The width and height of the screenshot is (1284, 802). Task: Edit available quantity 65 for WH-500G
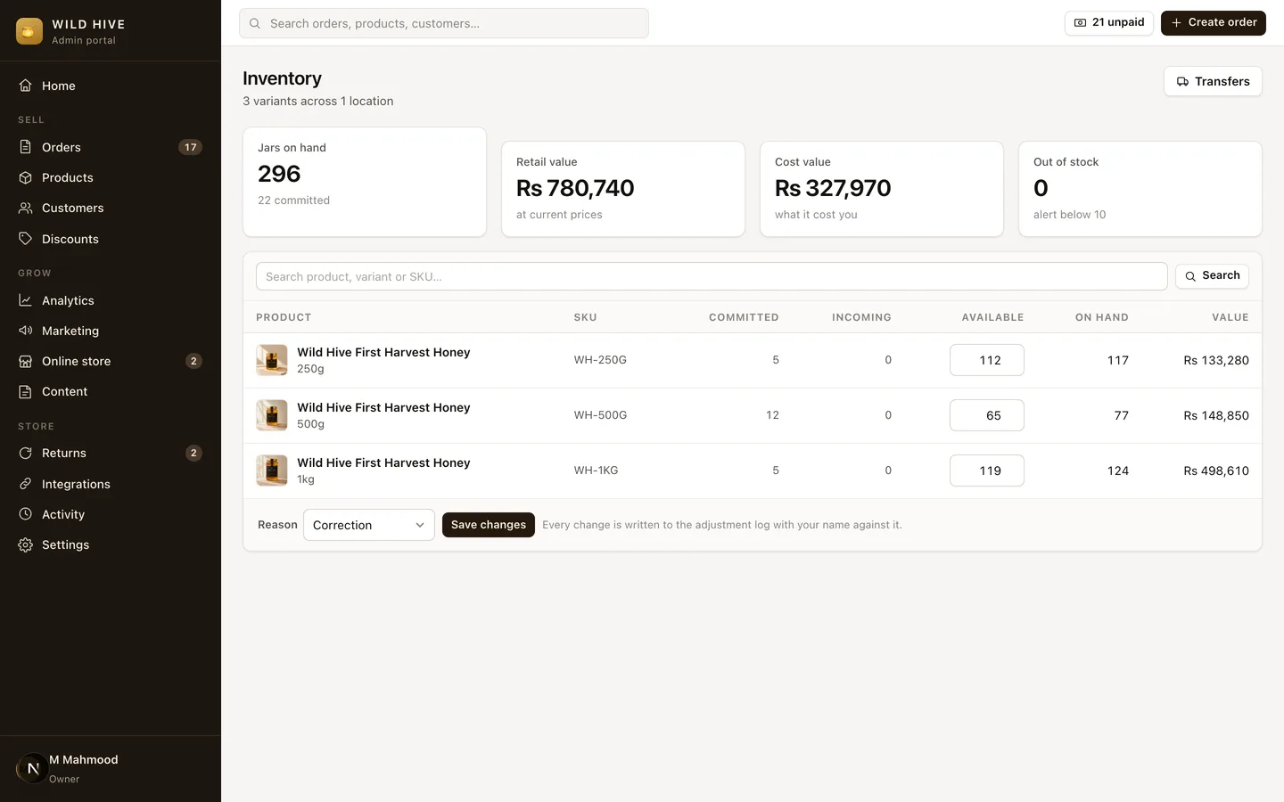[987, 415]
